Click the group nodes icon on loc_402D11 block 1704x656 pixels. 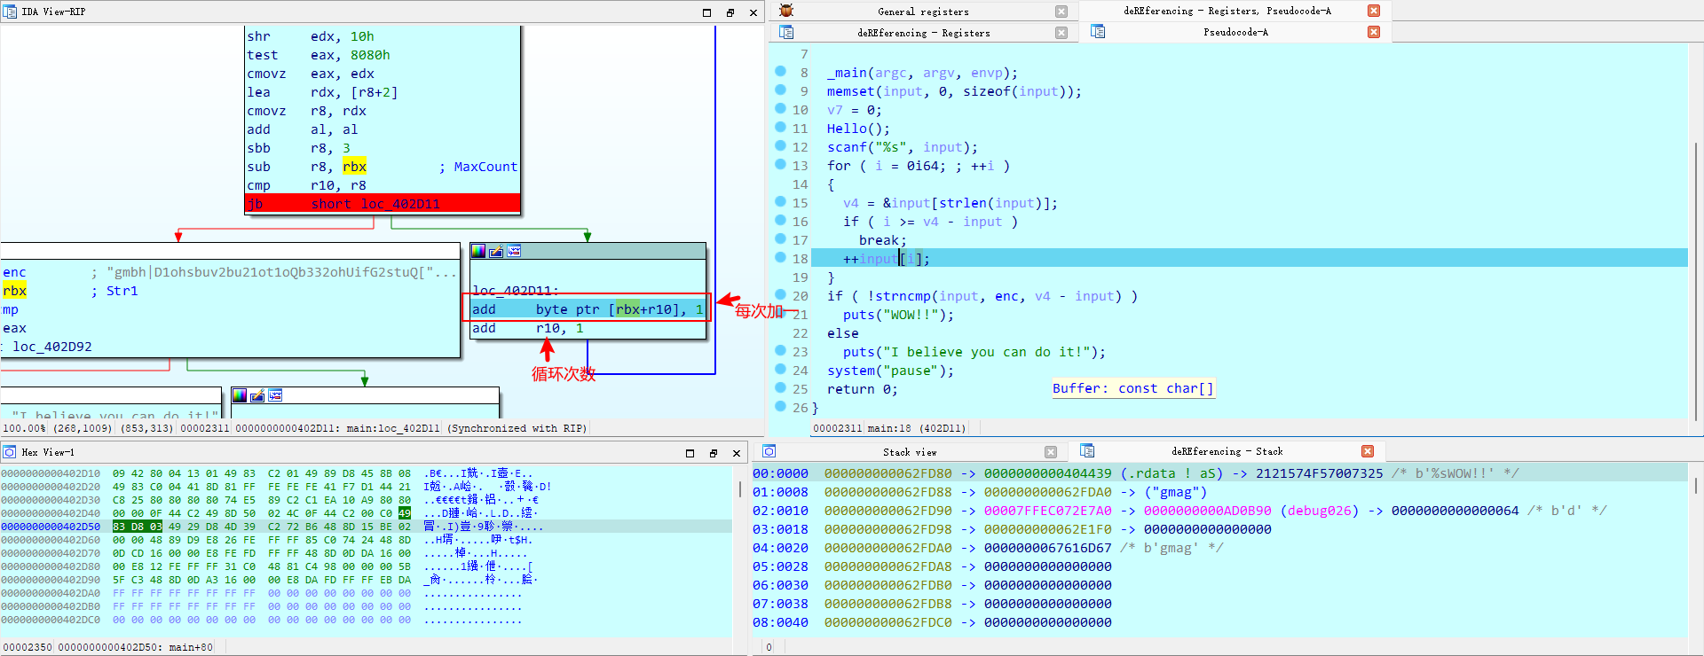[514, 251]
